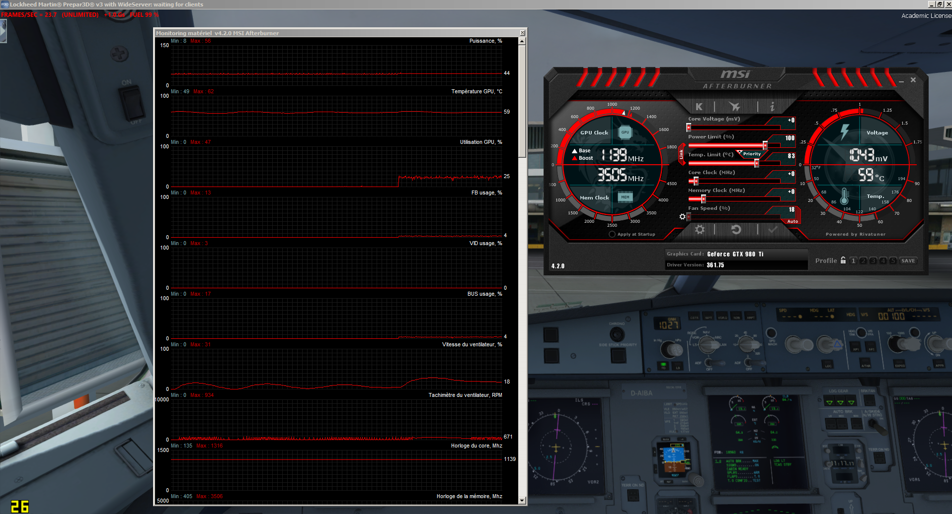The image size is (952, 514).
Task: Click the Core Clock slider handle
Action: point(696,181)
